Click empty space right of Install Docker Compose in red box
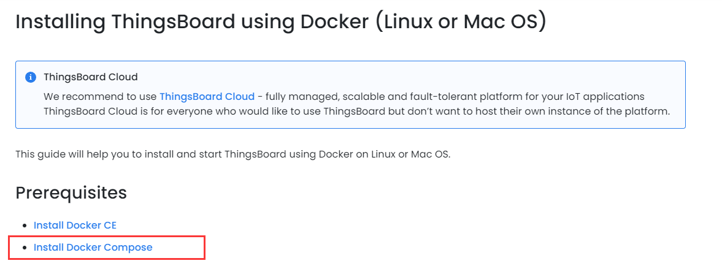 click(178, 248)
